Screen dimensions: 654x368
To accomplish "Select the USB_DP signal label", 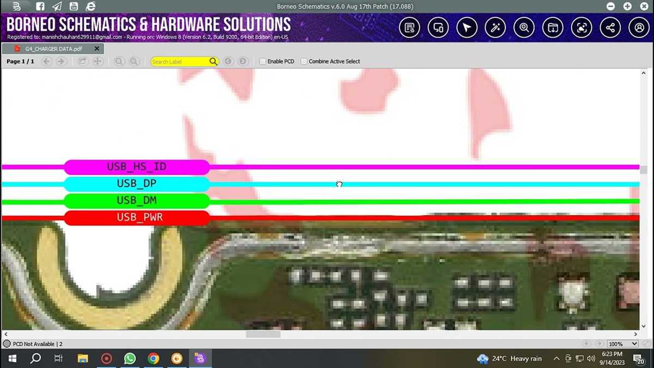I will click(x=137, y=184).
